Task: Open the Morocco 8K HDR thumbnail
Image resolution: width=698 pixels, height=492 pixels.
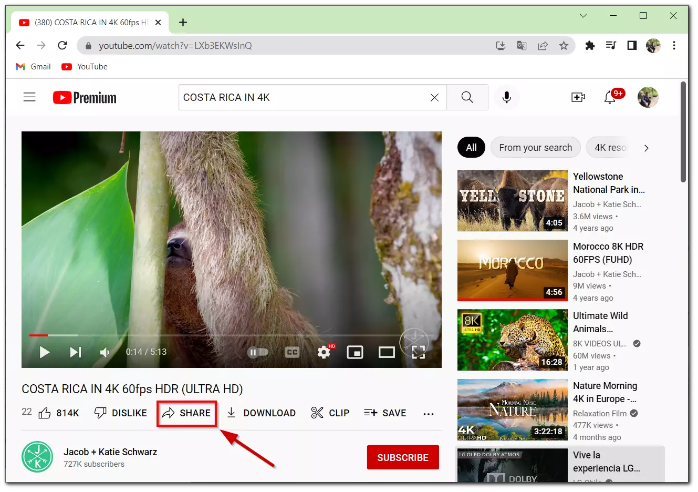Action: 513,270
